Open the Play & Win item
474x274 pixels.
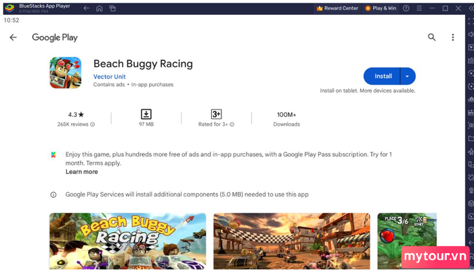coord(381,8)
